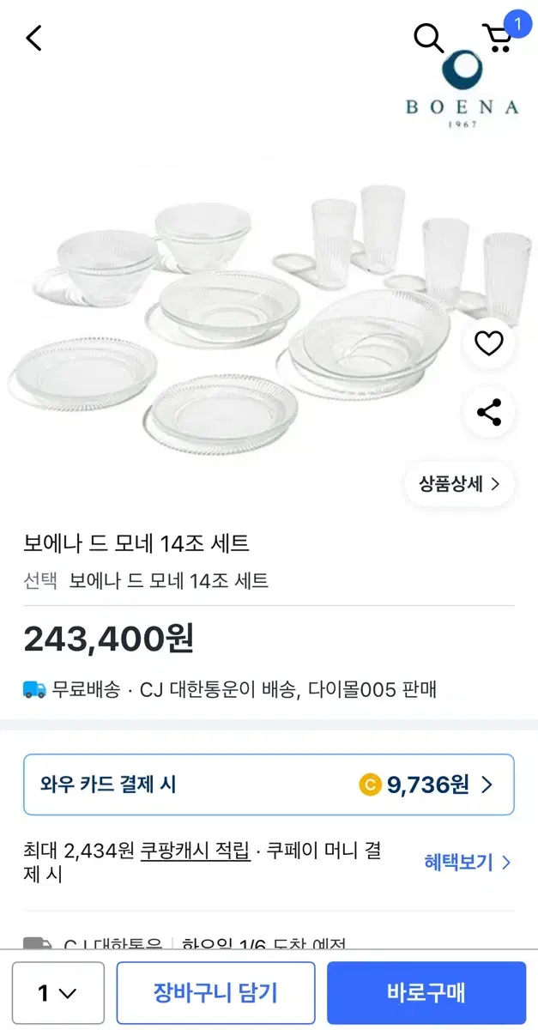Tap 장바구니 담기 button
The image size is (538, 1030).
(x=215, y=993)
